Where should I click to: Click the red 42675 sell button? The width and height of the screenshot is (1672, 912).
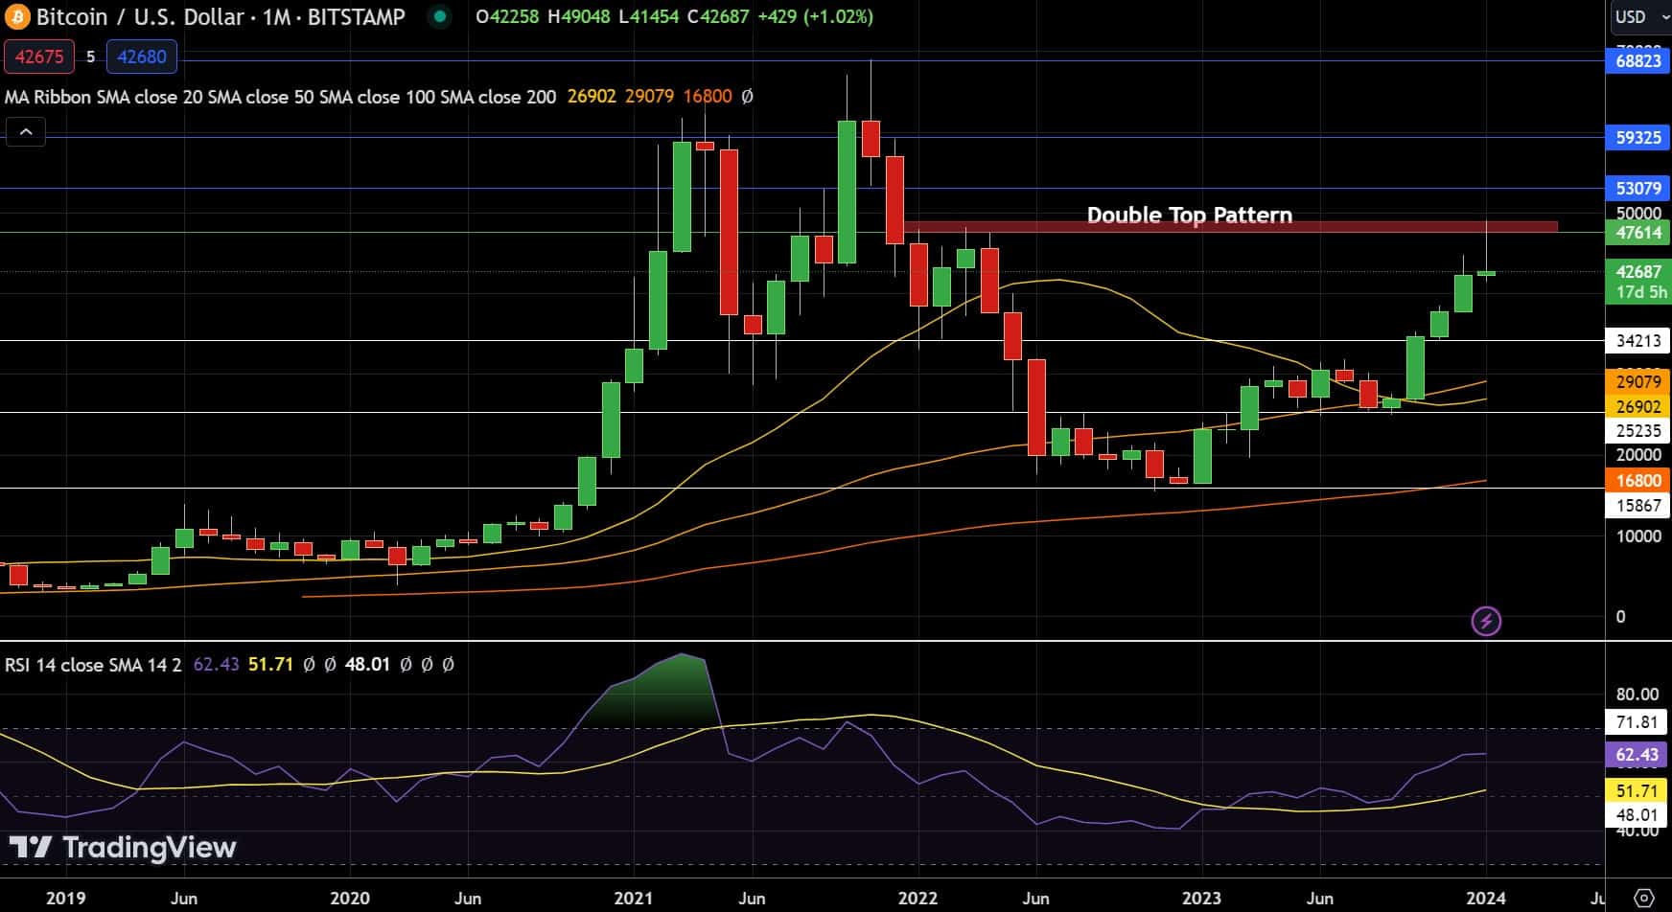[x=39, y=57]
